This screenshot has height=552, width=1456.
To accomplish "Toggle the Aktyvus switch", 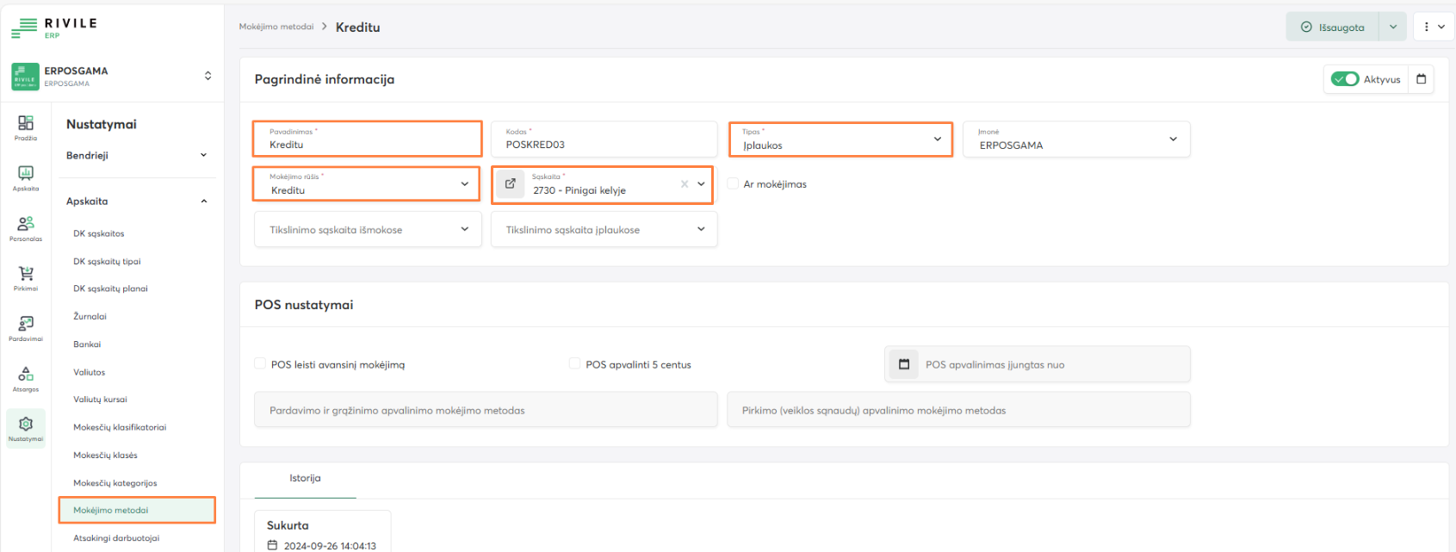I will [x=1344, y=79].
